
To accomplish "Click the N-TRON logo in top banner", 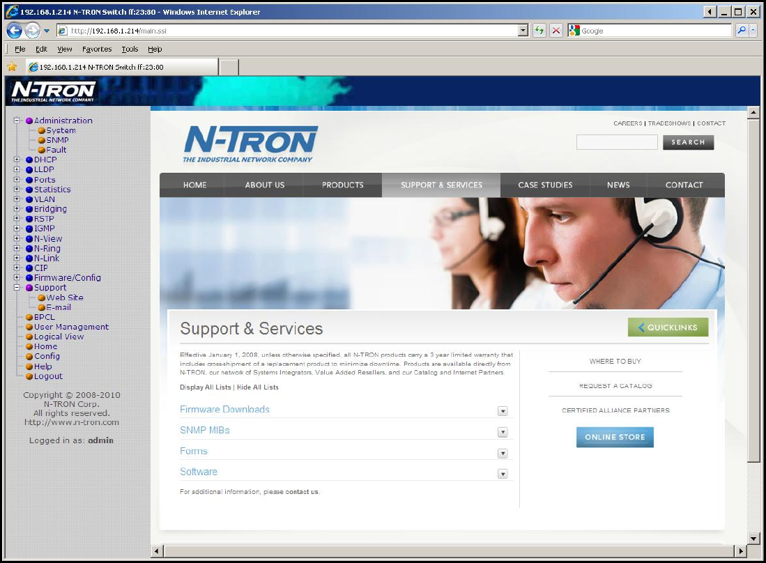I will click(53, 91).
